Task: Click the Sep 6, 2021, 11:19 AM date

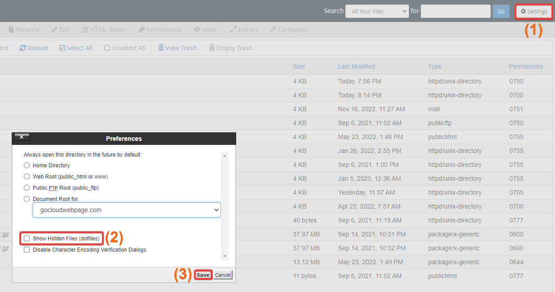Action: 370,220
